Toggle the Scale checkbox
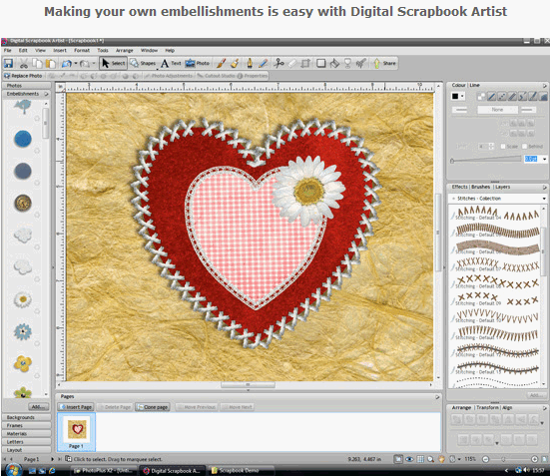The width and height of the screenshot is (550, 476). click(x=503, y=147)
